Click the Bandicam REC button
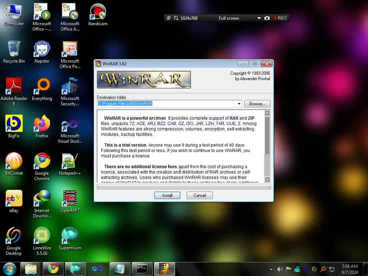The height and width of the screenshot is (276, 368). [x=280, y=18]
